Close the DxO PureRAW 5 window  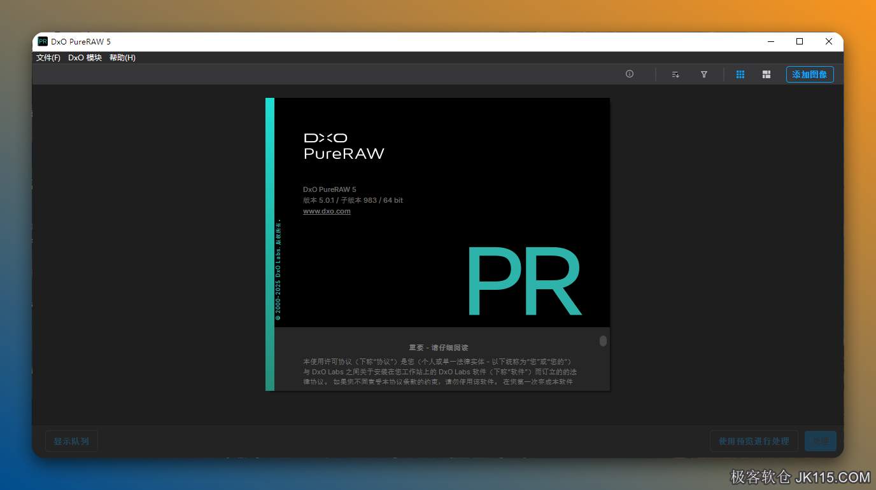pos(829,41)
